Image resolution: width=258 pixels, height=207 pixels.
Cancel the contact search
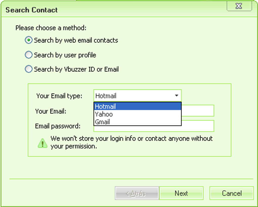point(231,193)
